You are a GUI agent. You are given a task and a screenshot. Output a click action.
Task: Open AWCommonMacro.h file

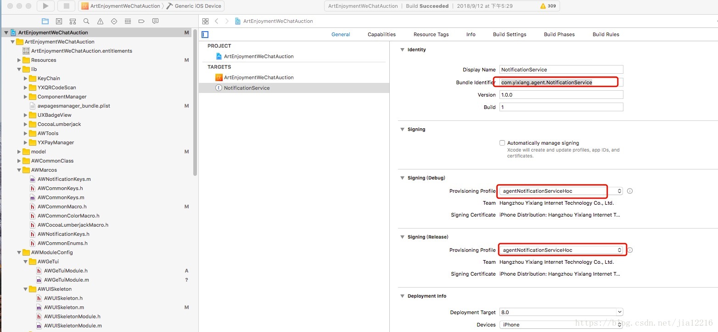62,207
